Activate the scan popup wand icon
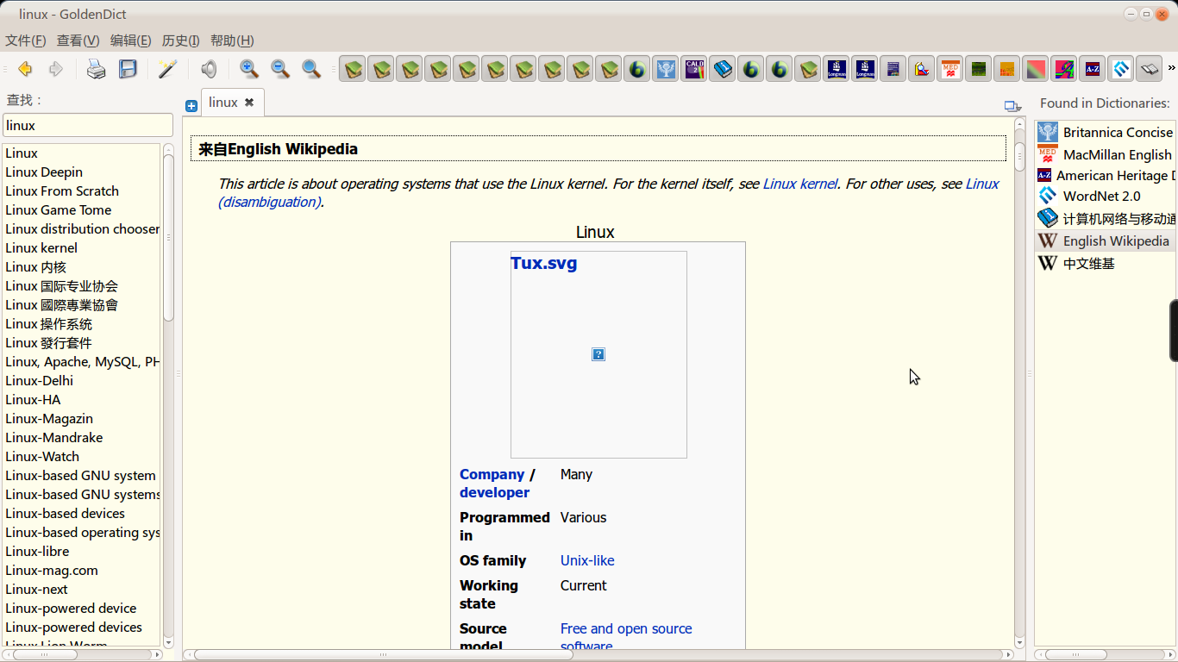The height and width of the screenshot is (662, 1178). click(x=167, y=69)
